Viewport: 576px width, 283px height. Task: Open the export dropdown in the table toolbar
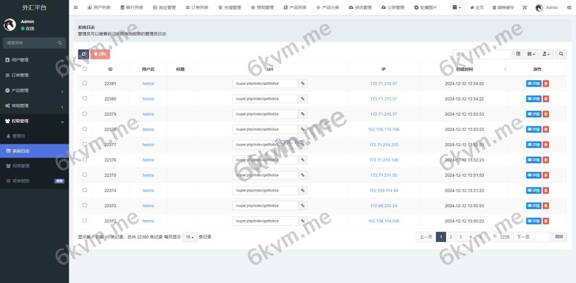546,54
